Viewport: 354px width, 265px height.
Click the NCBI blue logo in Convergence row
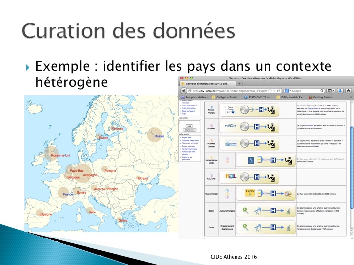click(x=251, y=160)
